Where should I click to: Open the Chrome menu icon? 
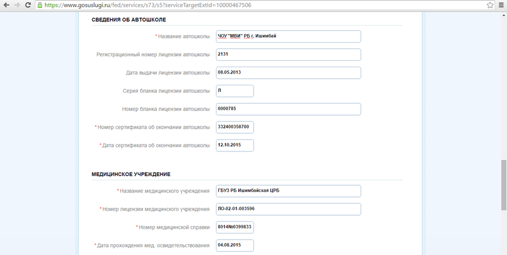501,5
